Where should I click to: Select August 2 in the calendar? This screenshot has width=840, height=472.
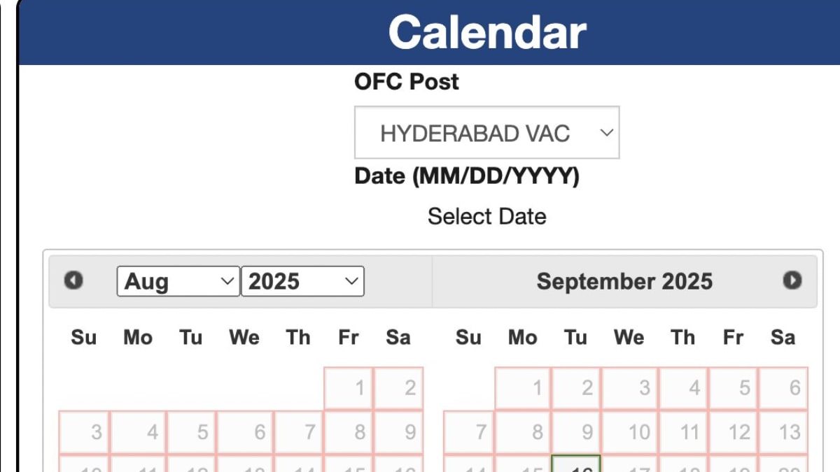399,388
